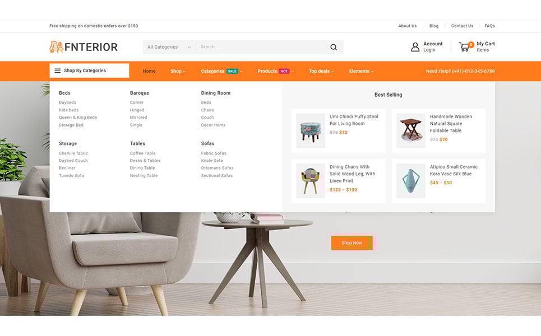Viewport: 541px width, 336px height.
Task: Expand the Elements menu
Action: pyautogui.click(x=361, y=71)
